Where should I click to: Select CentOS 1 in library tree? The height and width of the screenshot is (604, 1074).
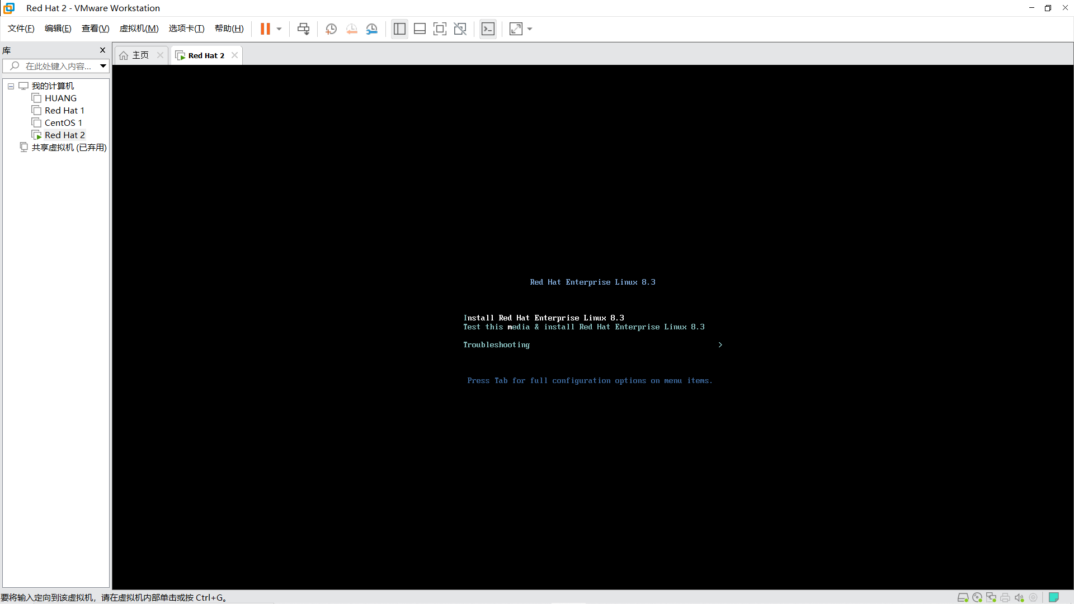coord(63,122)
